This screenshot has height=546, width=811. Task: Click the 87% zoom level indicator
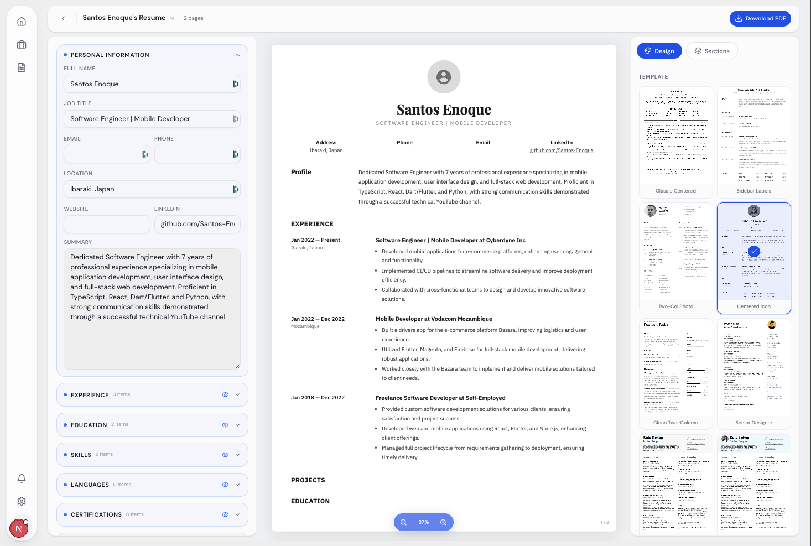424,522
